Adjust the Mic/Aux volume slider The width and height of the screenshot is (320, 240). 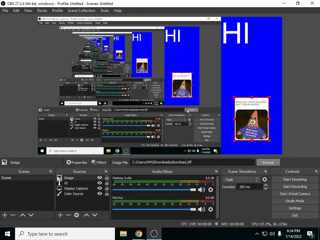click(x=154, y=209)
